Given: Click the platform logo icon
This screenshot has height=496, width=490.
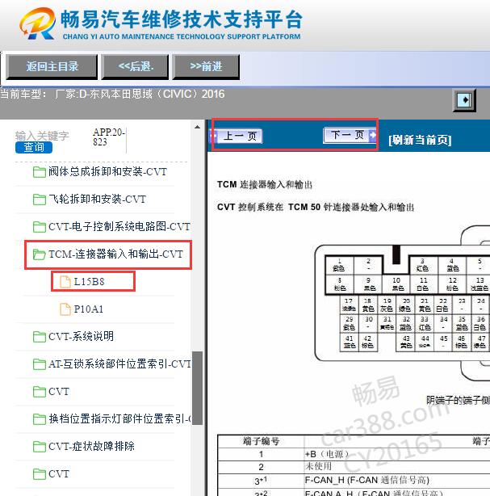Looking at the screenshot, I should (37, 23).
